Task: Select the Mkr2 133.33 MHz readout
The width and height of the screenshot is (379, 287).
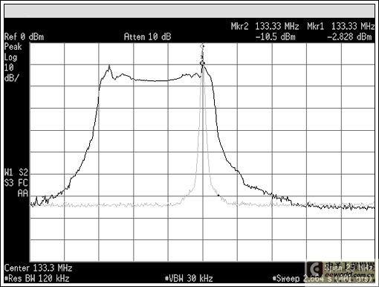Action: 265,26
